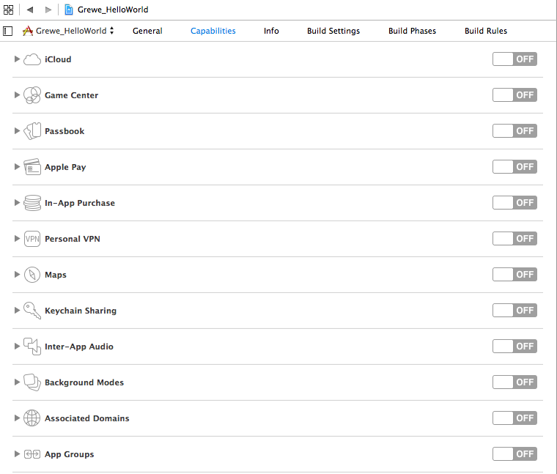Enable the iCloud capability switch
Screen dimensions: 557x474
(514, 59)
